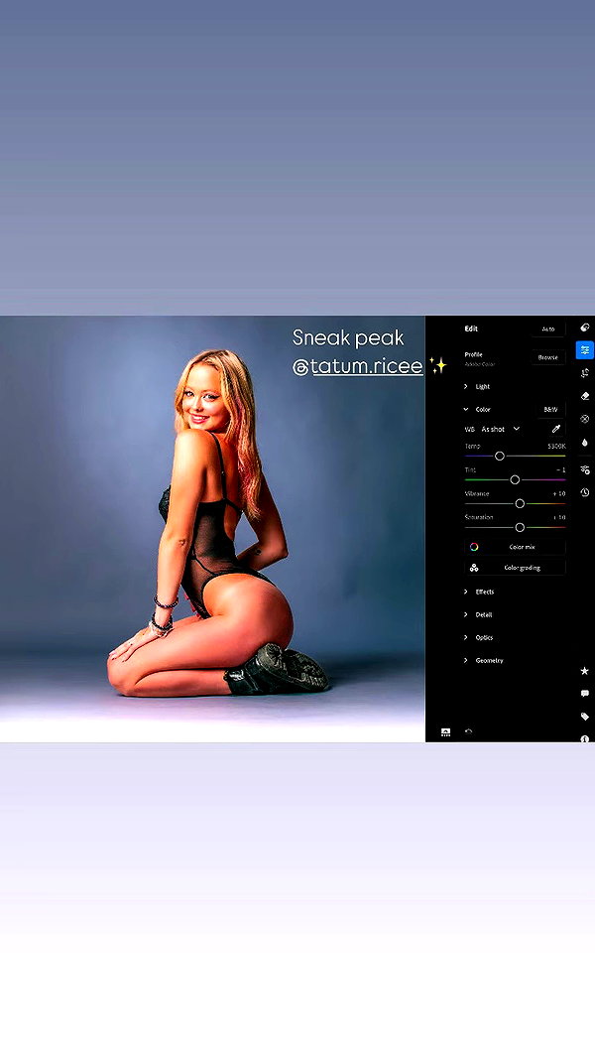Open the comments speech bubble icon
Screen dimensions: 595x1057
click(x=584, y=693)
